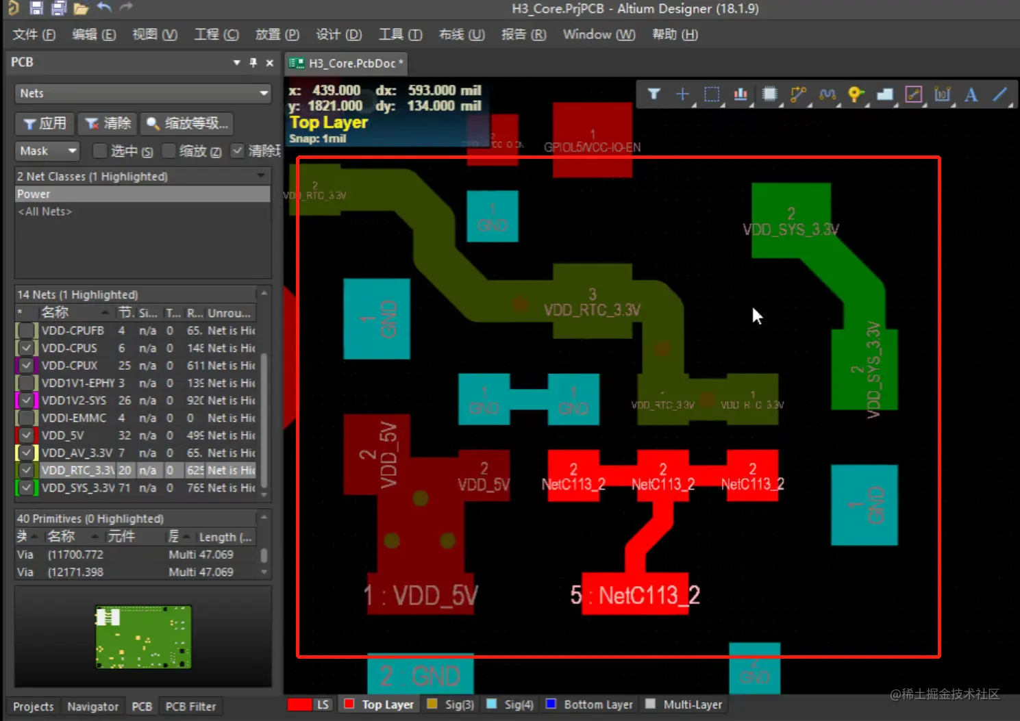Switch to the H3_Core.PcbDoc document tab
Image resolution: width=1020 pixels, height=721 pixels.
347,63
